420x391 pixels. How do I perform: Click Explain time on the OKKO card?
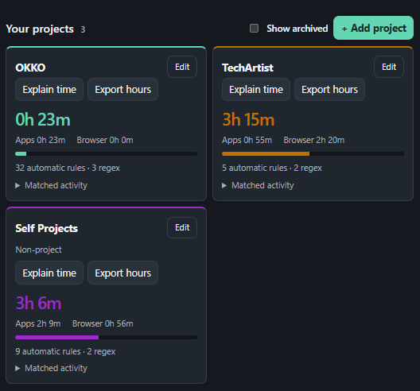click(49, 89)
